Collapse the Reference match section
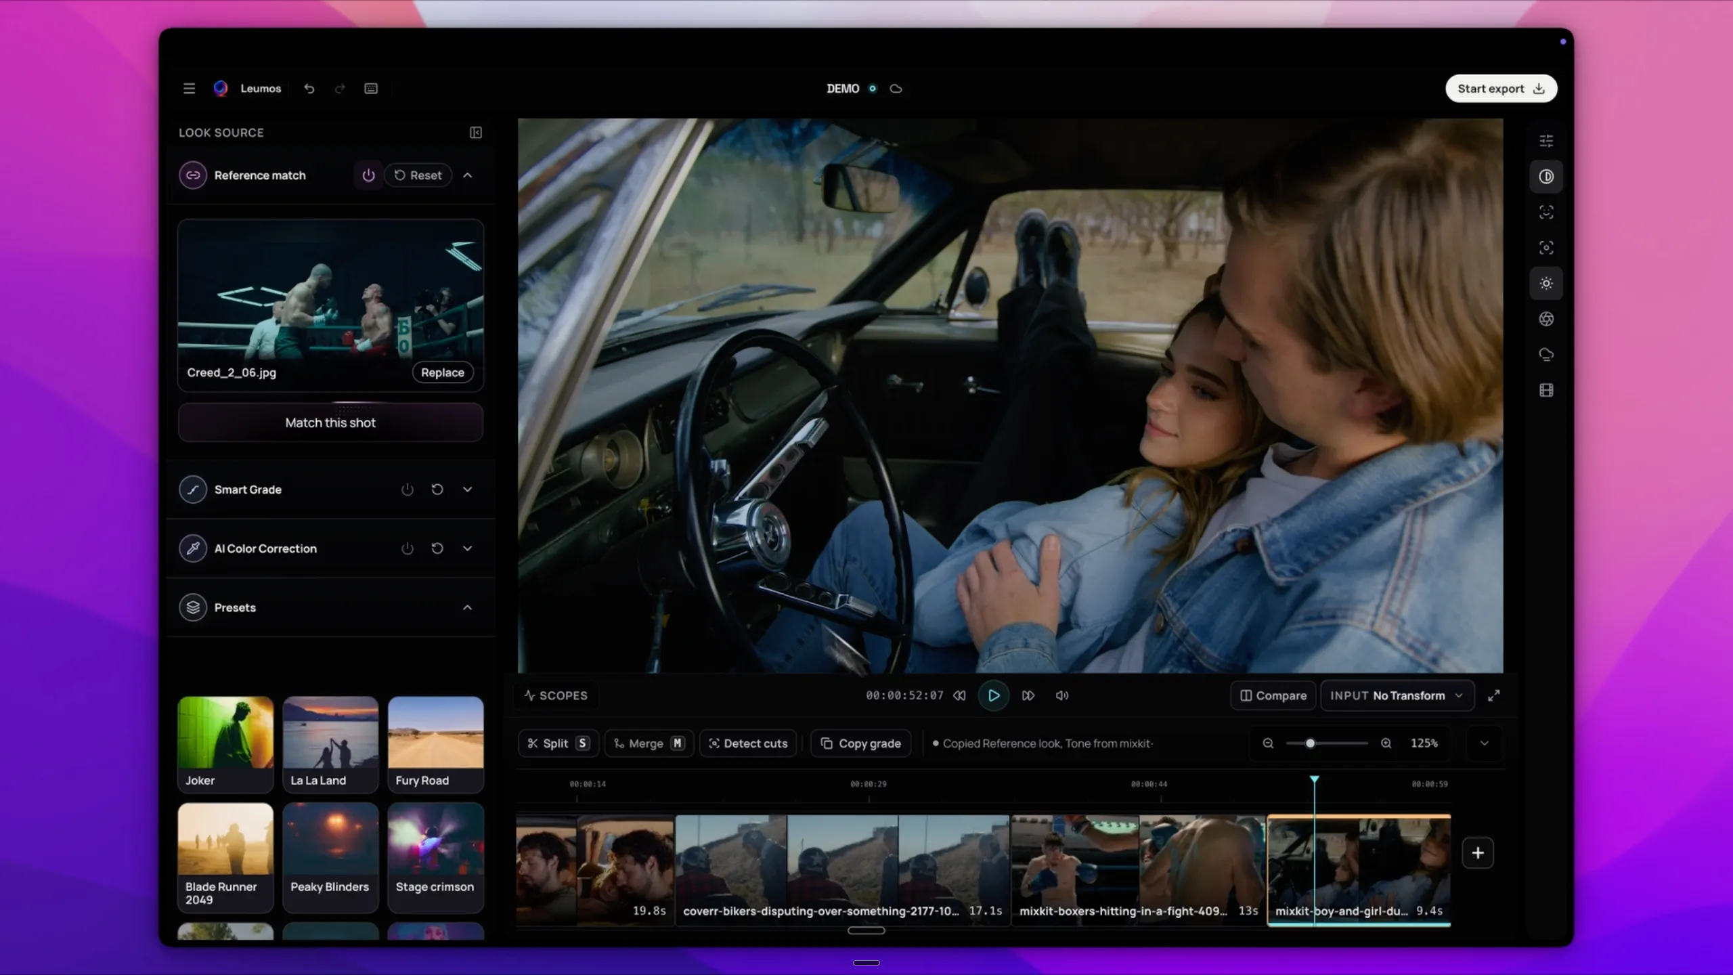Viewport: 1733px width, 975px height. coord(468,175)
